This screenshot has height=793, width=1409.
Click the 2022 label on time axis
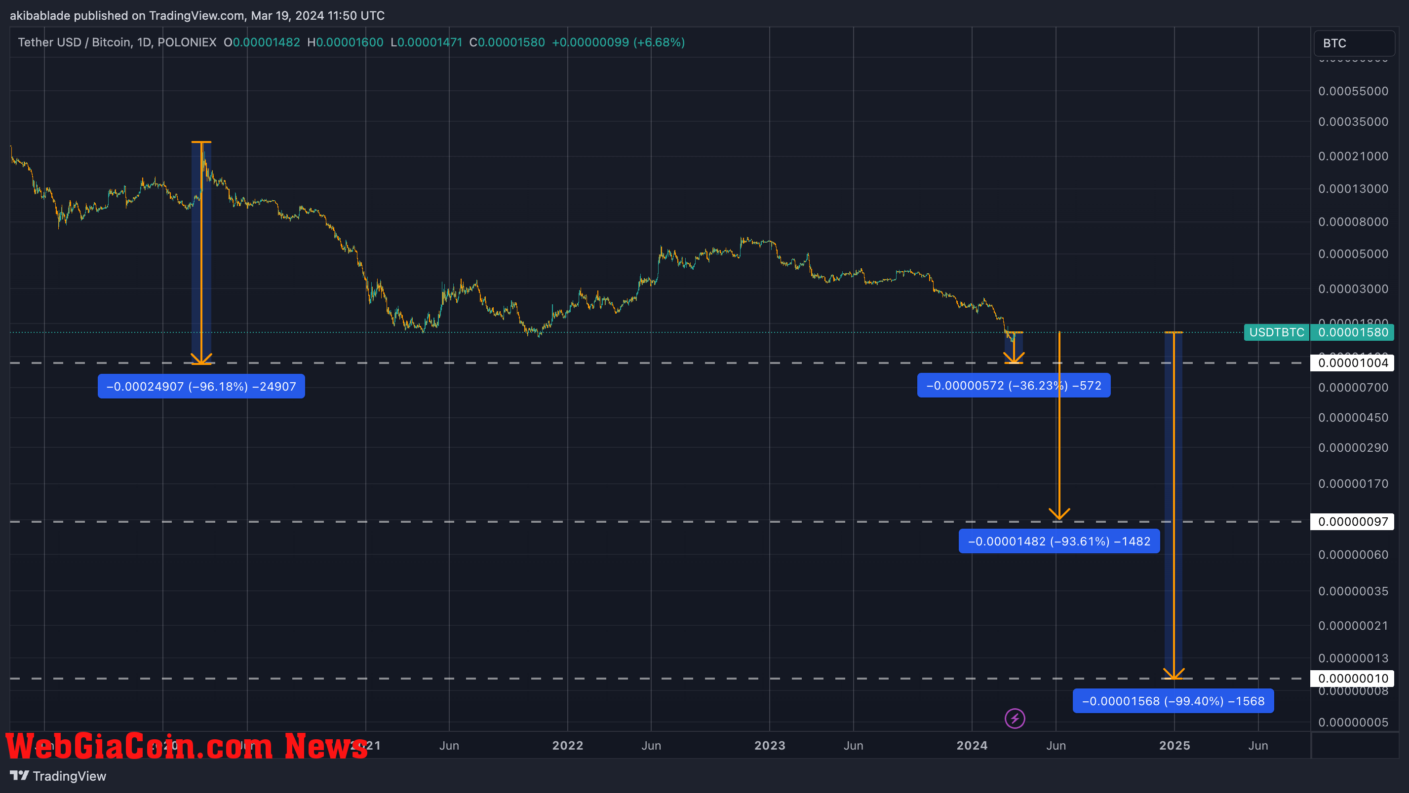pyautogui.click(x=568, y=746)
